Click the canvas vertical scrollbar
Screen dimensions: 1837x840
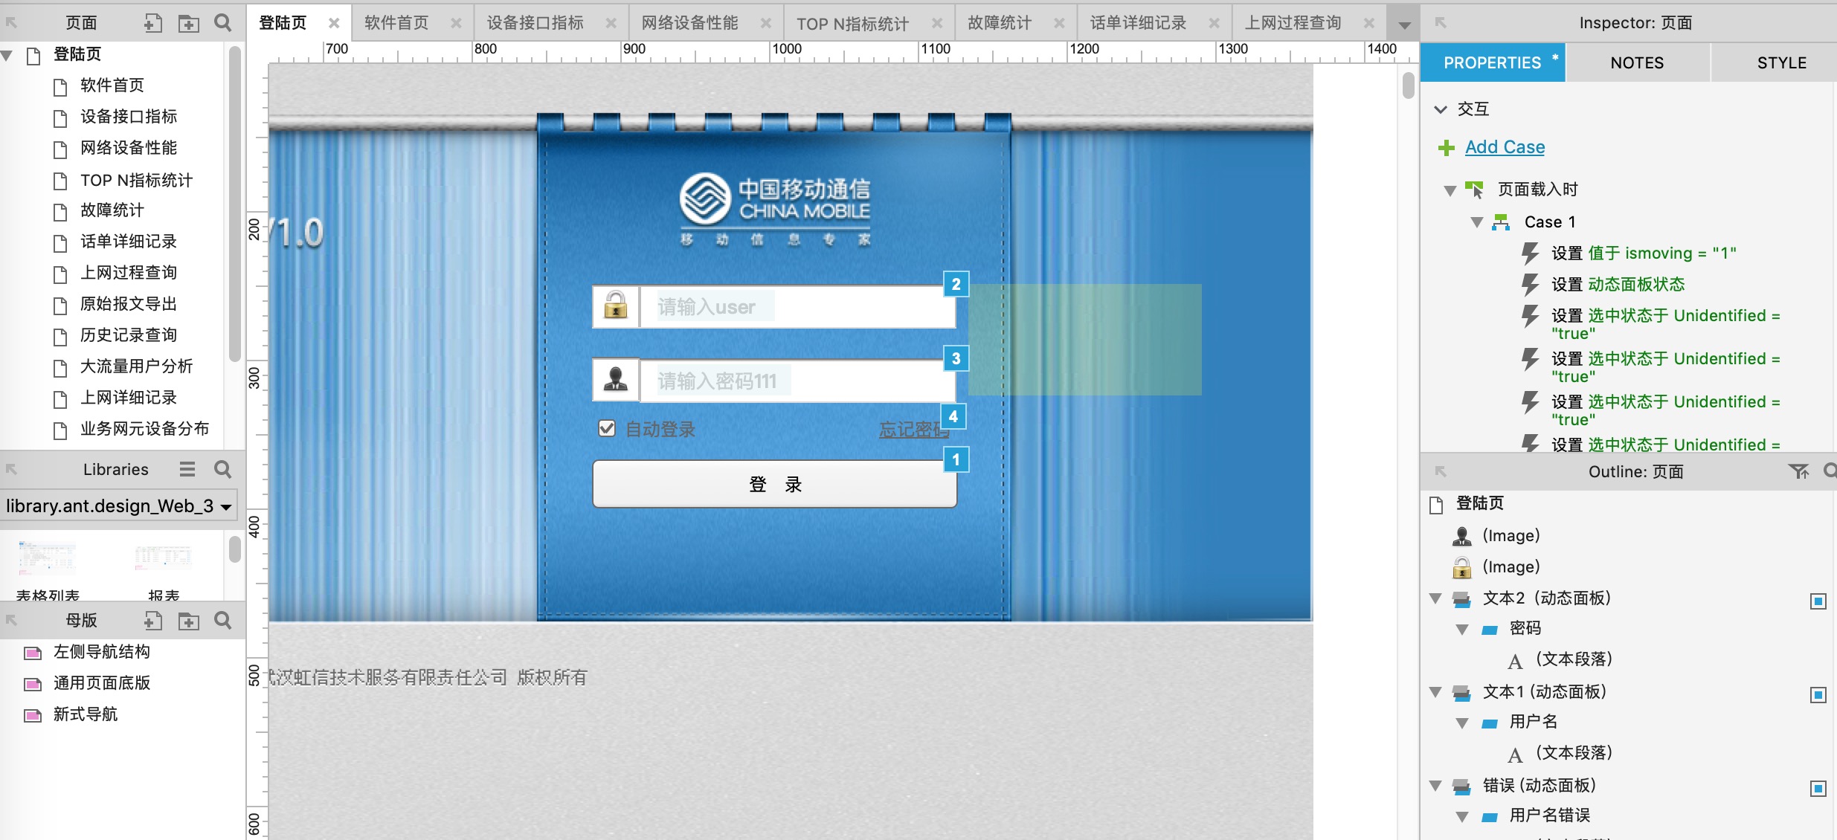1408,85
